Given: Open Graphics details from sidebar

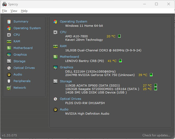Looking at the screenshot, I should click(x=20, y=55).
